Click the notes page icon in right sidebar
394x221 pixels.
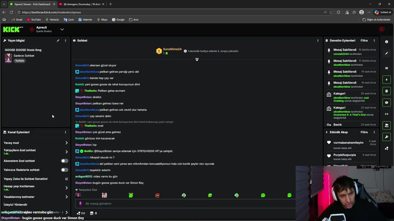point(387,91)
